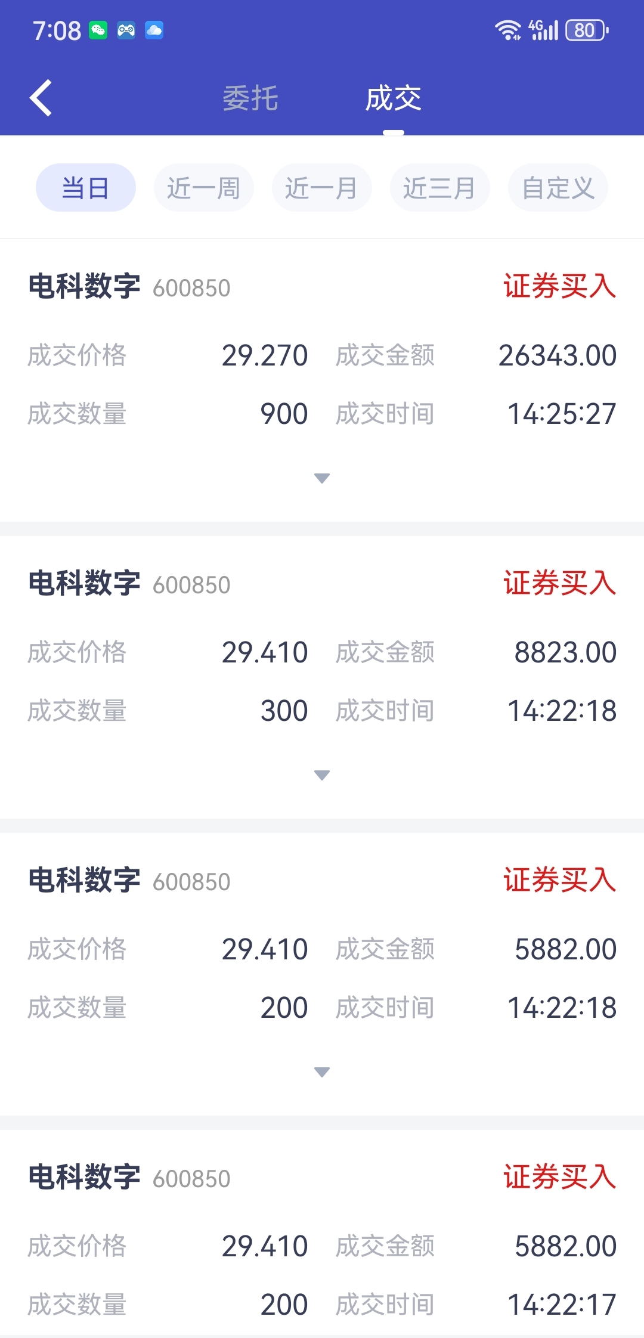
Task: Tap the cloud app status icon
Action: pyautogui.click(x=154, y=30)
